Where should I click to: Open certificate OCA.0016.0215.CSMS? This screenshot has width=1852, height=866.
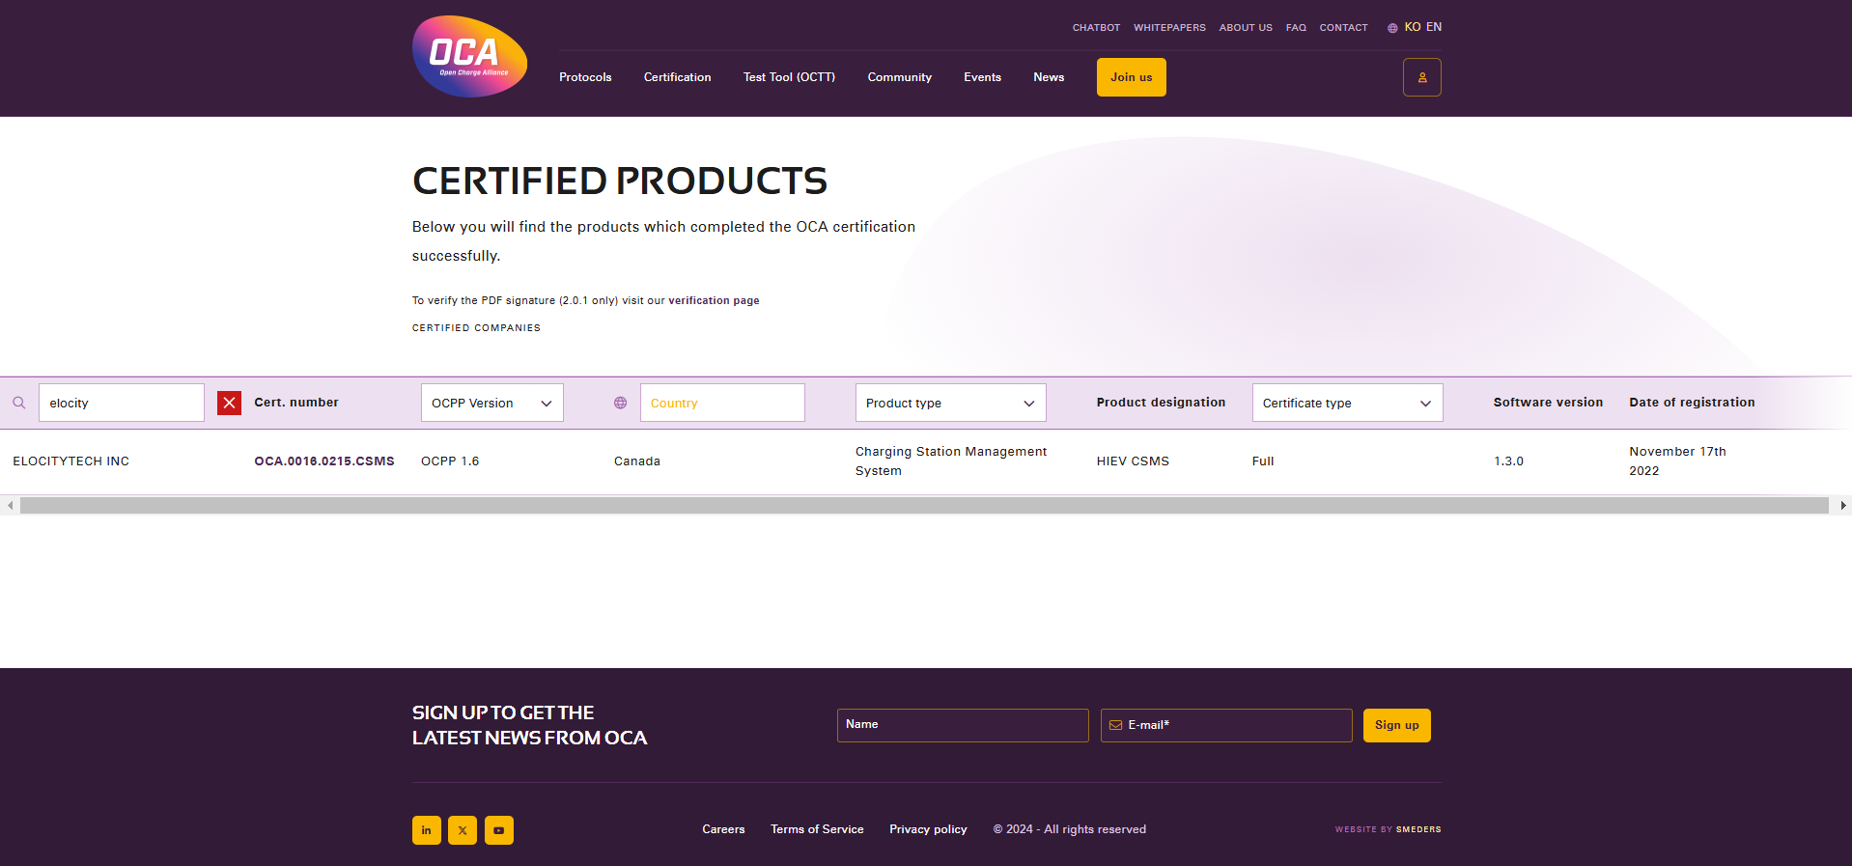pos(324,461)
